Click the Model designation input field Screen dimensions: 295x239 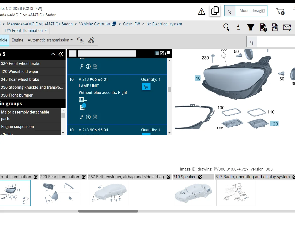[251, 11]
